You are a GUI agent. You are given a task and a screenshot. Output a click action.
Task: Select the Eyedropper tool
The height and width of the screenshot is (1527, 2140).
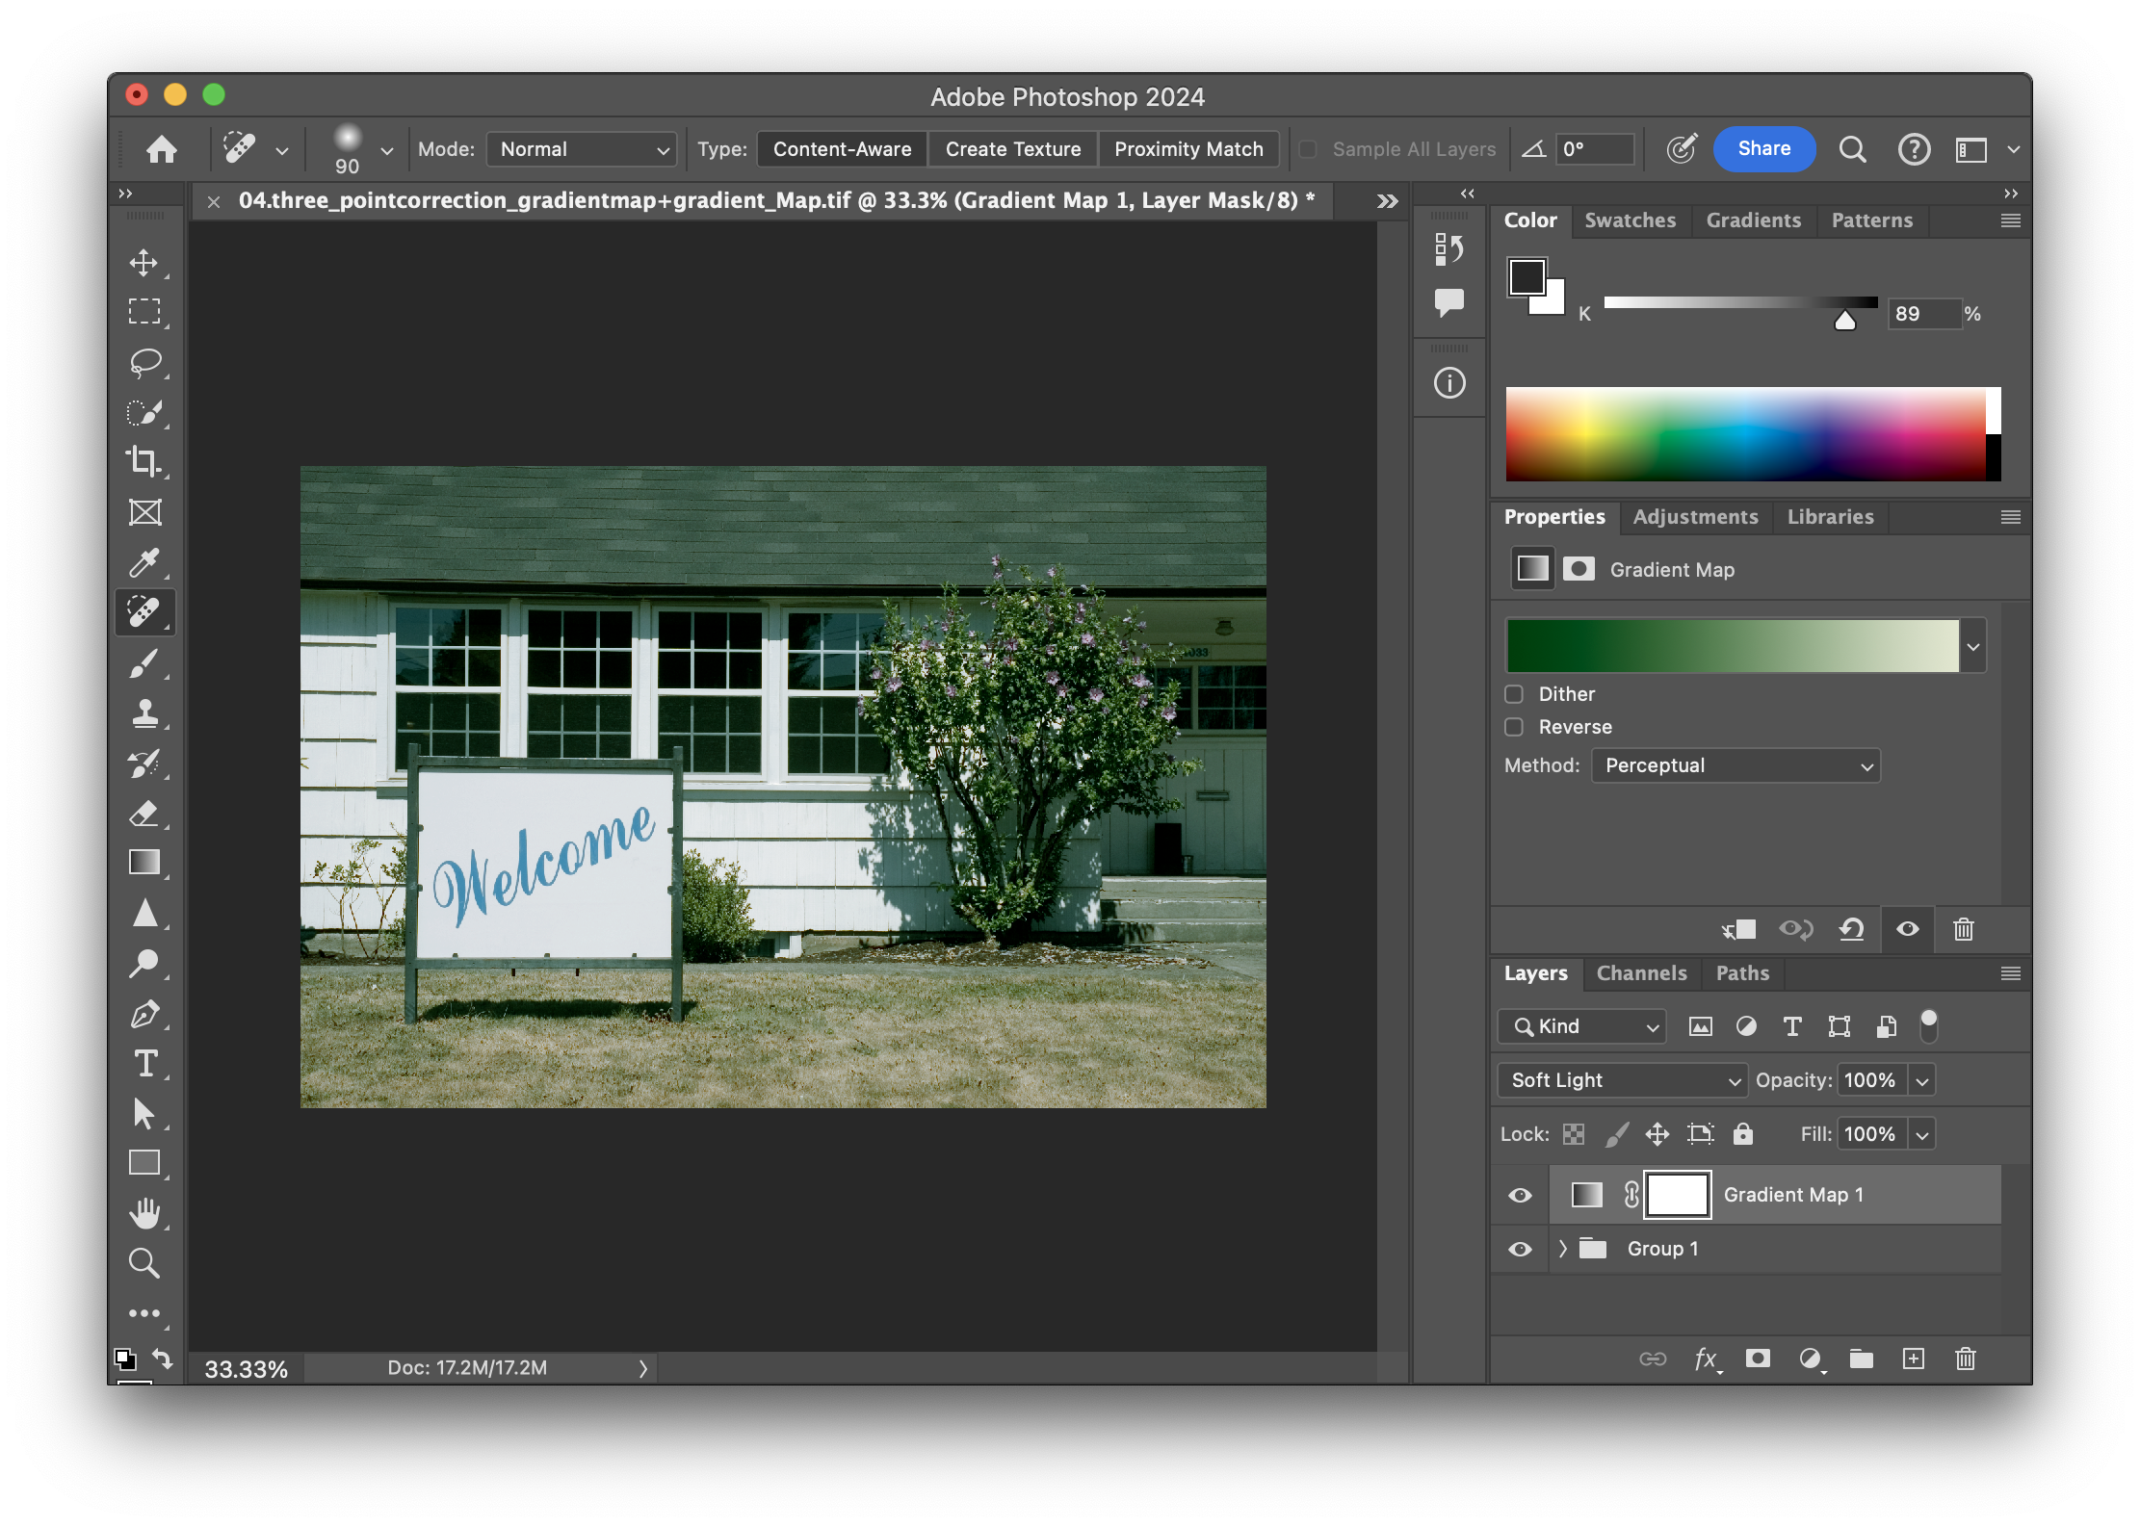pyautogui.click(x=144, y=561)
